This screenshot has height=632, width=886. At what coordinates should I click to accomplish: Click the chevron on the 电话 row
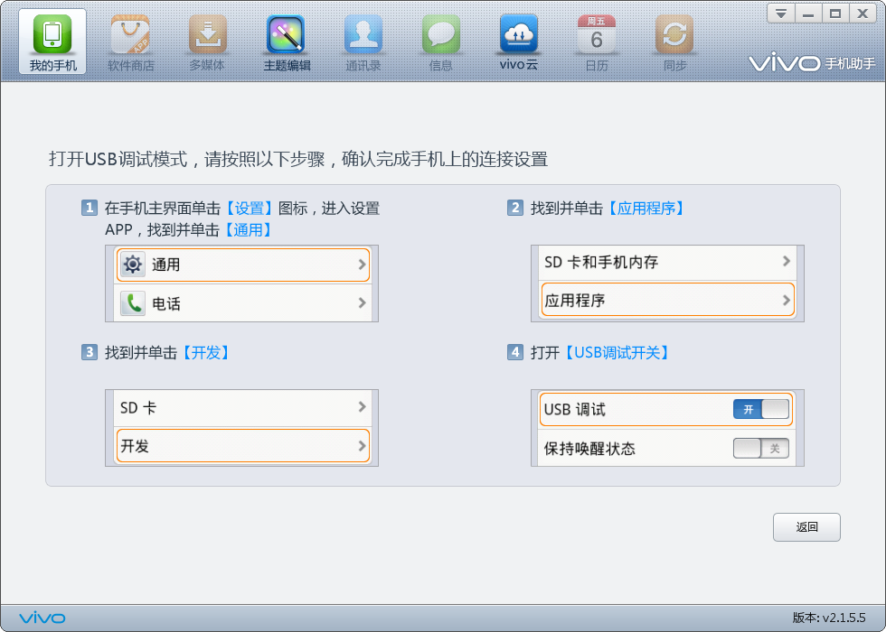pyautogui.click(x=363, y=303)
